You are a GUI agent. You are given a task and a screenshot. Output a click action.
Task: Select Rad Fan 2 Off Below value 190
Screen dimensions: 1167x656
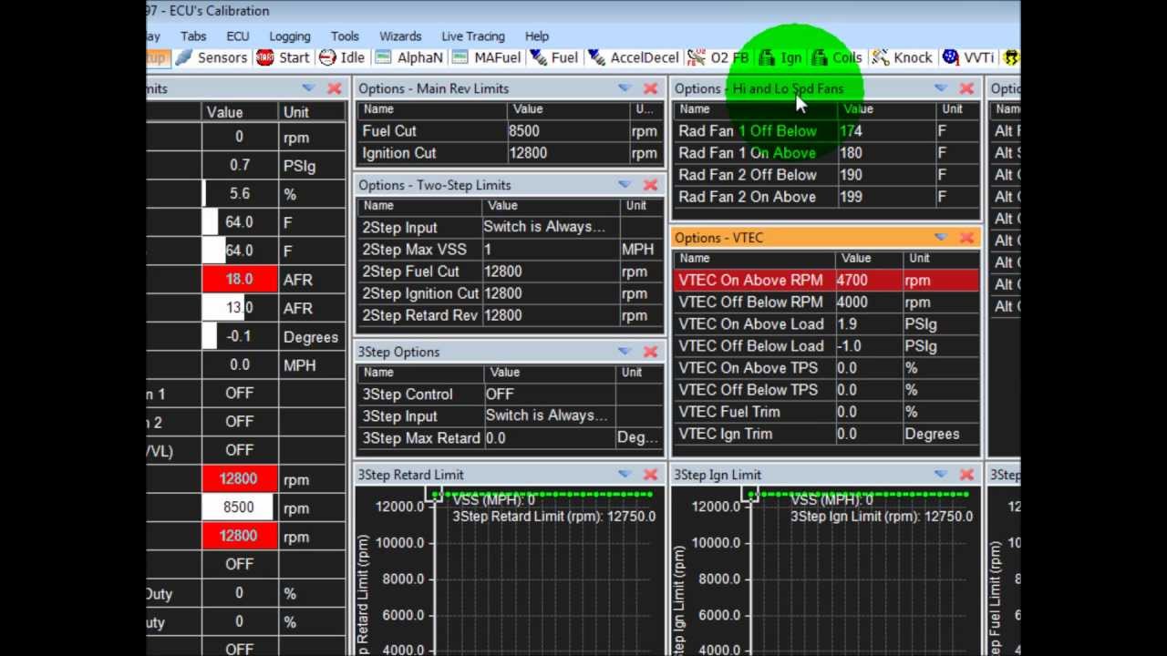click(885, 175)
